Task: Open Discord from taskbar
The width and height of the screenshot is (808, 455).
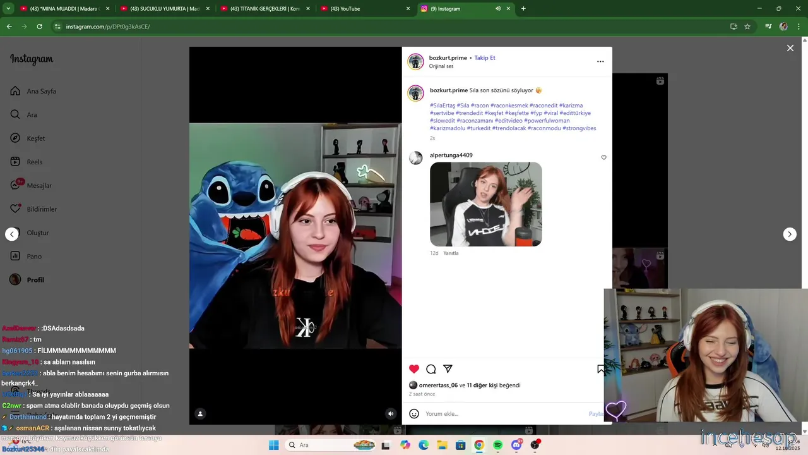Action: (x=516, y=445)
